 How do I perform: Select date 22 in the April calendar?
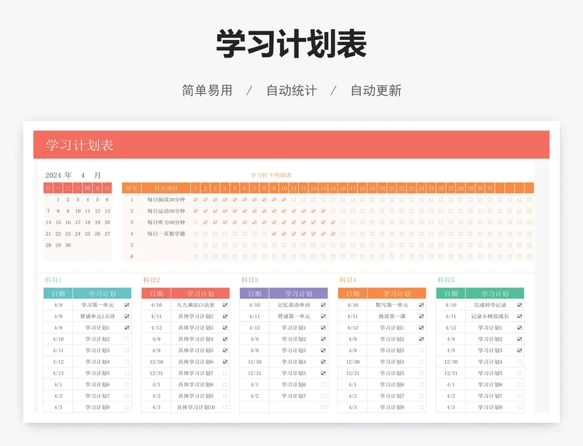pyautogui.click(x=58, y=234)
